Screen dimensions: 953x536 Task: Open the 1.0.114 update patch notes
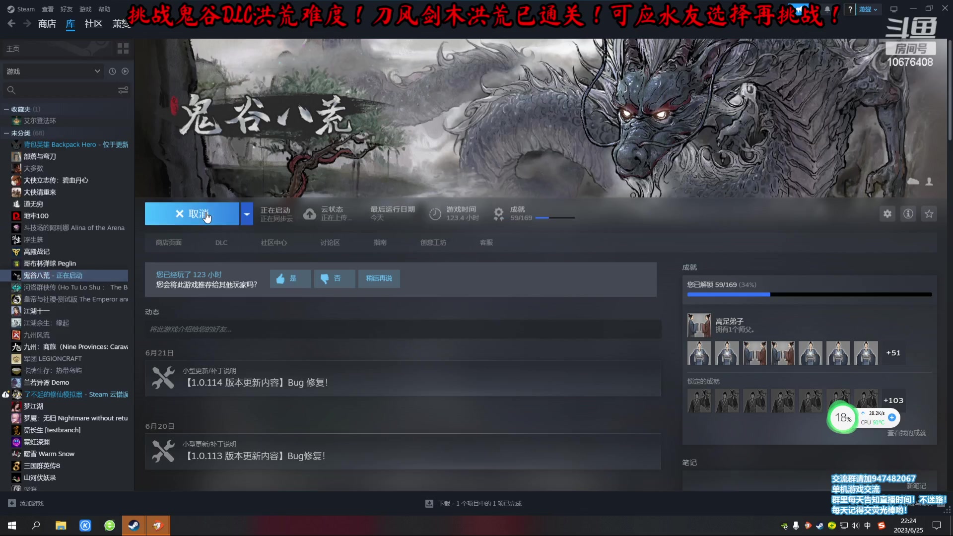[x=403, y=378]
